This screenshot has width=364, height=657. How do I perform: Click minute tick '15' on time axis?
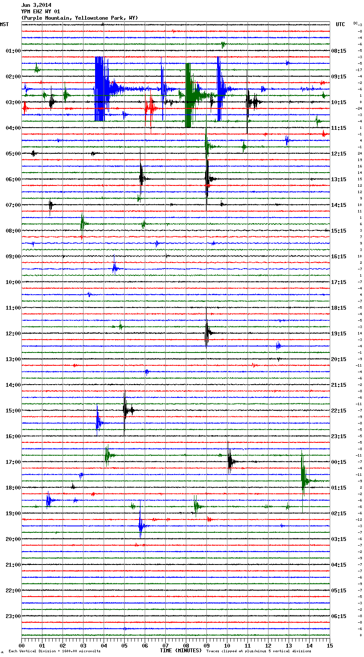tap(330, 645)
